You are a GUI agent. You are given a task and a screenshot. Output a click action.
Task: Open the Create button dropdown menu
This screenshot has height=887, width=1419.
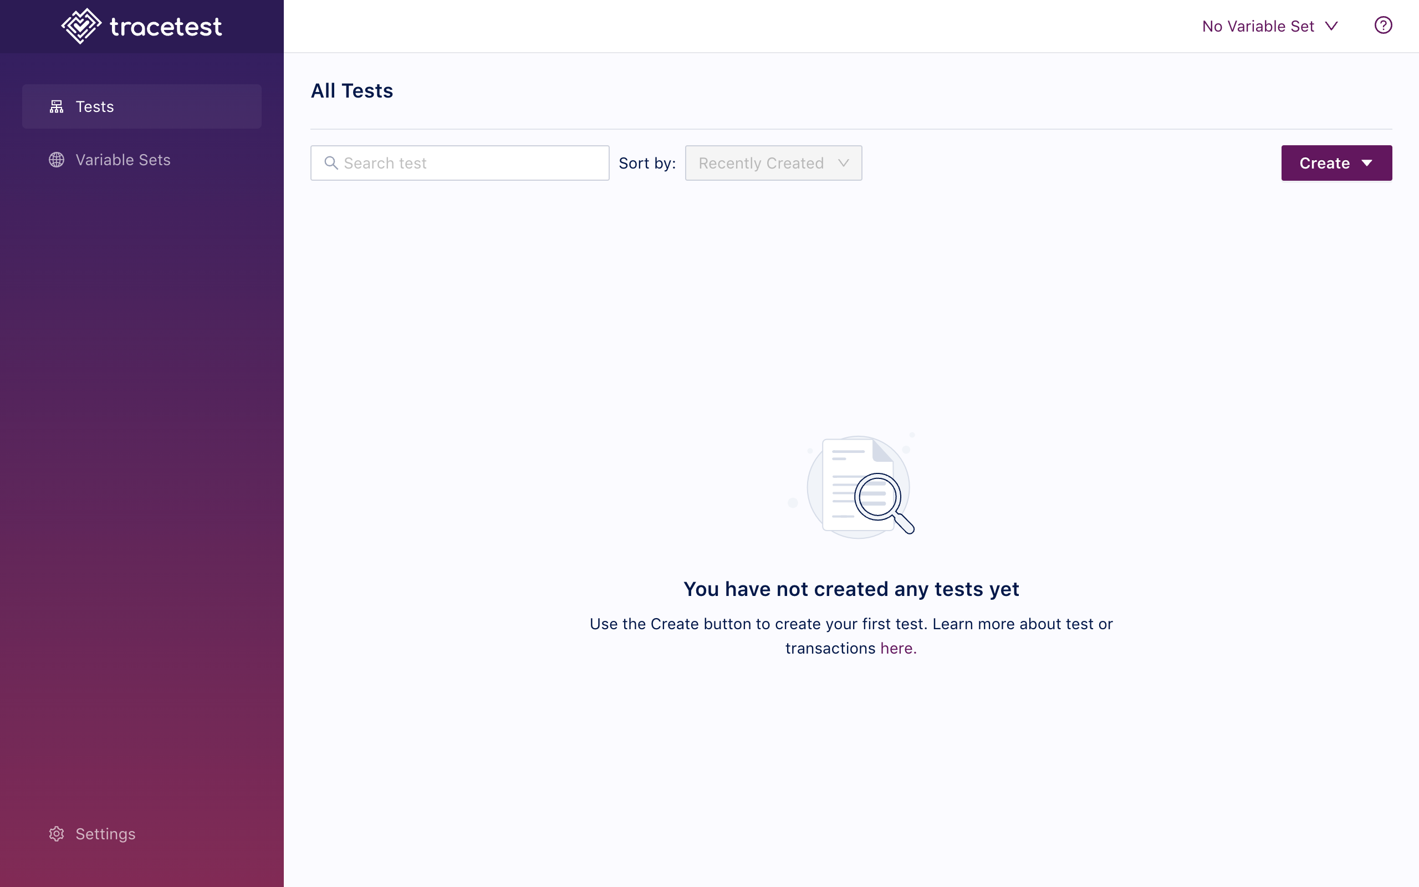point(1336,162)
